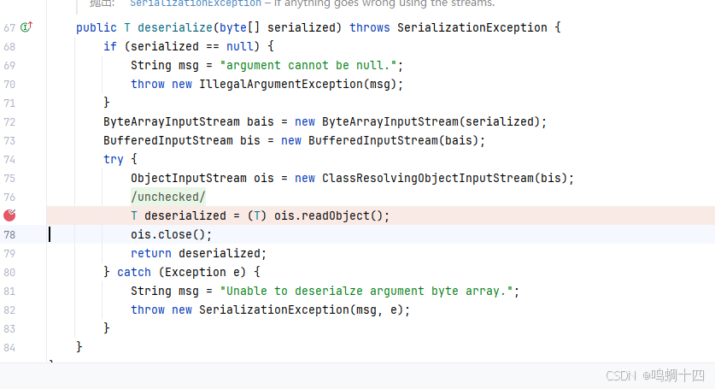Click line number 75 in the gutter
Image resolution: width=715 pixels, height=389 pixels.
click(9, 178)
